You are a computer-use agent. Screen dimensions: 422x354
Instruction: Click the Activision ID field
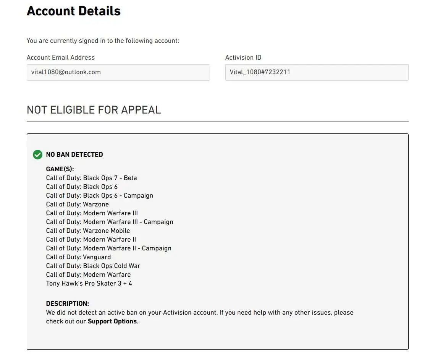point(317,72)
